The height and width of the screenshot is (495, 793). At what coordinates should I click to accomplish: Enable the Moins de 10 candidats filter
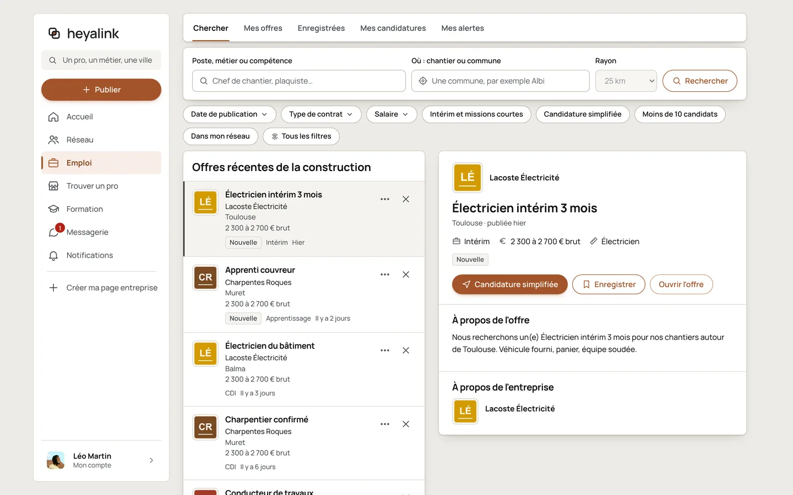(680, 114)
